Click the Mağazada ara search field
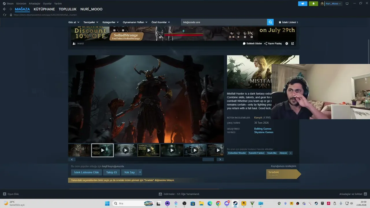This screenshot has height=208, width=370. (x=224, y=22)
